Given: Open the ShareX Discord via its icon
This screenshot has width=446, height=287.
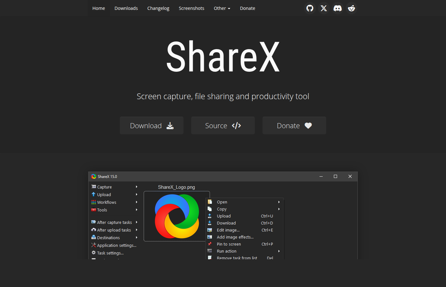Looking at the screenshot, I should coord(338,8).
